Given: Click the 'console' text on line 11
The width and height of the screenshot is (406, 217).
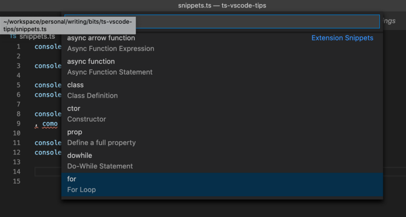Looking at the screenshot, I should pyautogui.click(x=48, y=143).
